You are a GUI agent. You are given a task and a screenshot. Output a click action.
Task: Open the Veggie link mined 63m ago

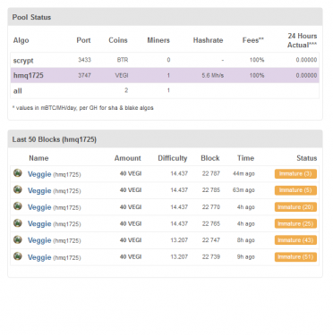coord(39,190)
